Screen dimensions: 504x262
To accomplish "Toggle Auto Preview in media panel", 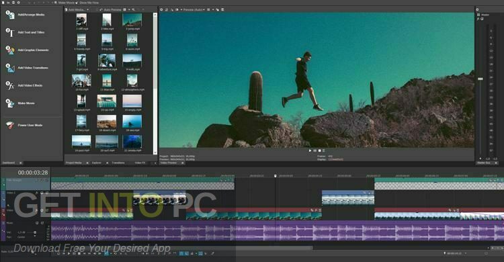I will point(110,9).
